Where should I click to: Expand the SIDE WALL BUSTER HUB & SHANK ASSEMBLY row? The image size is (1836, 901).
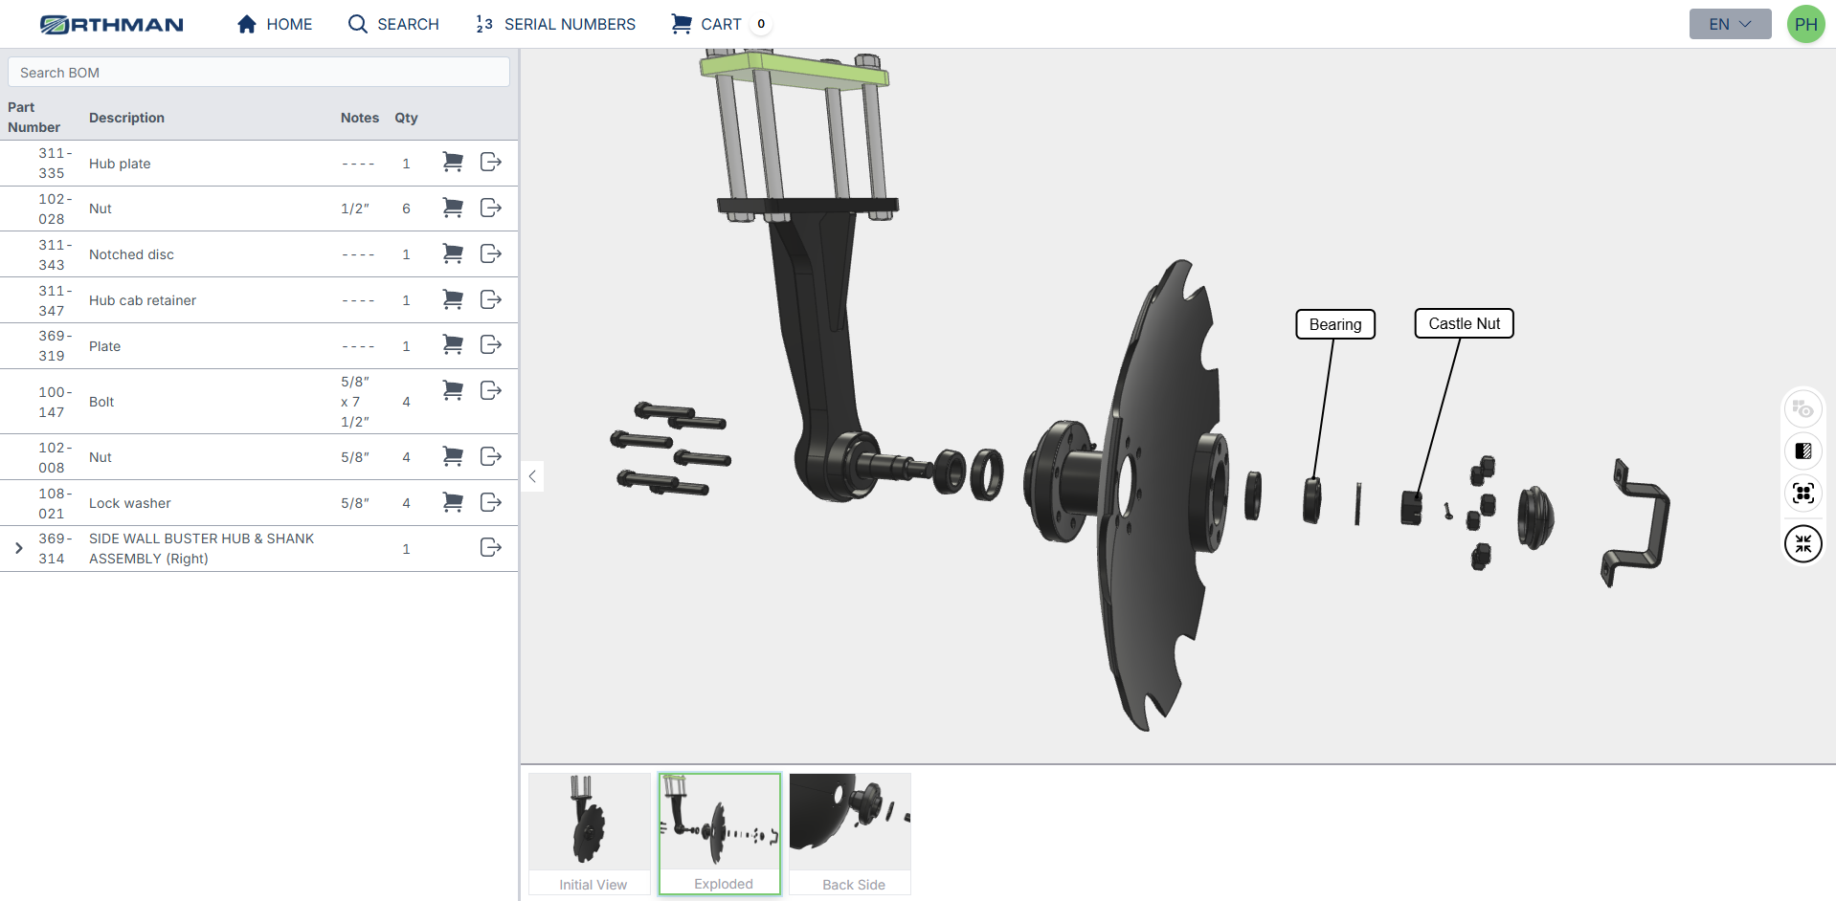[17, 548]
